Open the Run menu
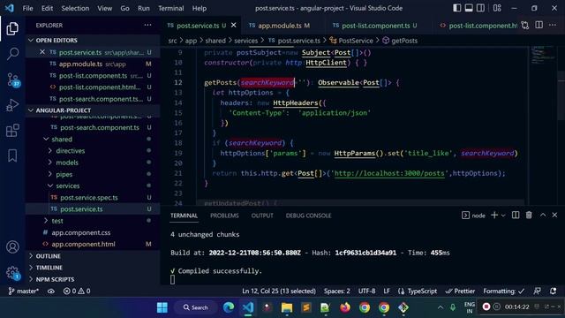Image resolution: width=565 pixels, height=318 pixels. coord(143,8)
